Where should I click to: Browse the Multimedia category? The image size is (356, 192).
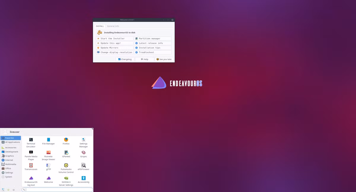[11, 164]
